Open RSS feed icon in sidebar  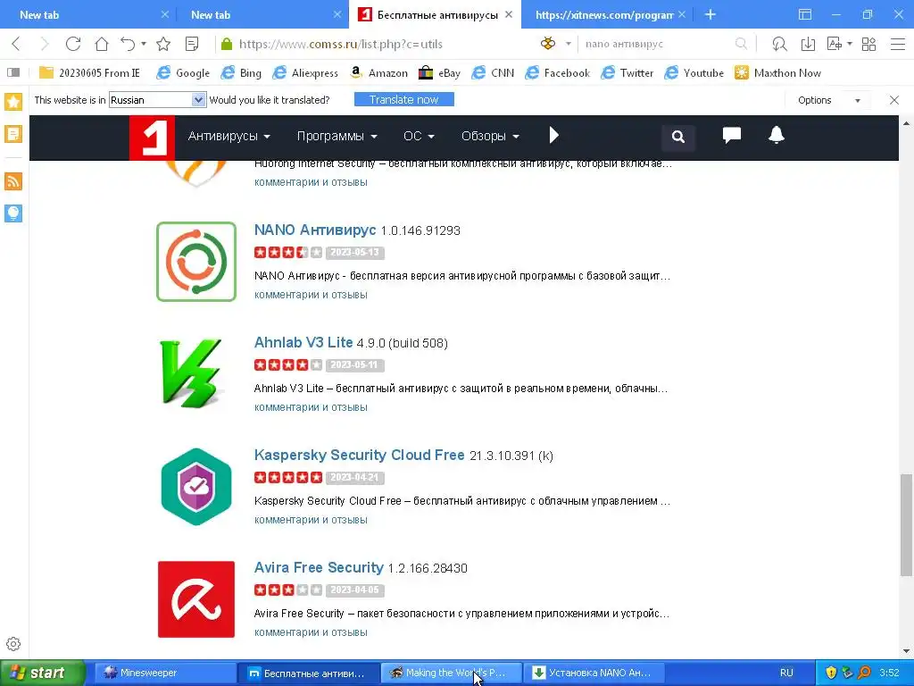(x=13, y=181)
